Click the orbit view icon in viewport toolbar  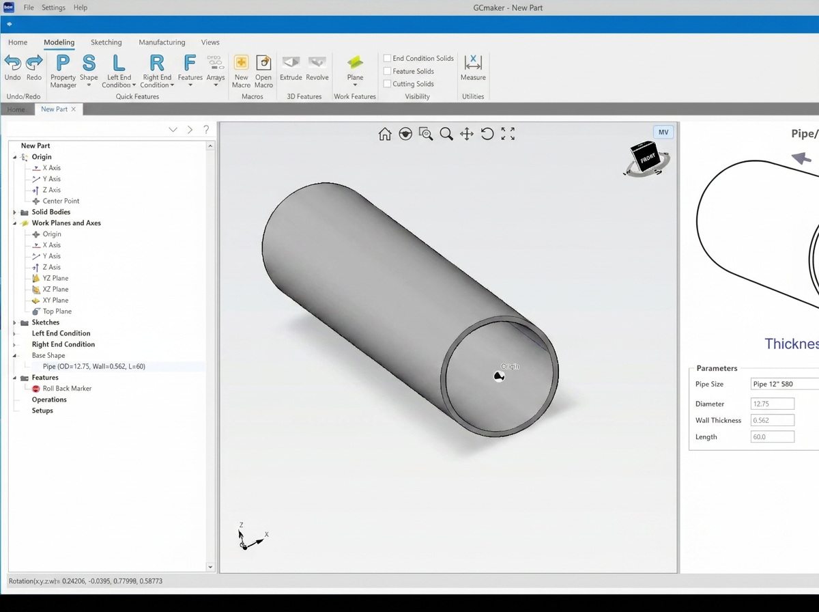click(405, 134)
